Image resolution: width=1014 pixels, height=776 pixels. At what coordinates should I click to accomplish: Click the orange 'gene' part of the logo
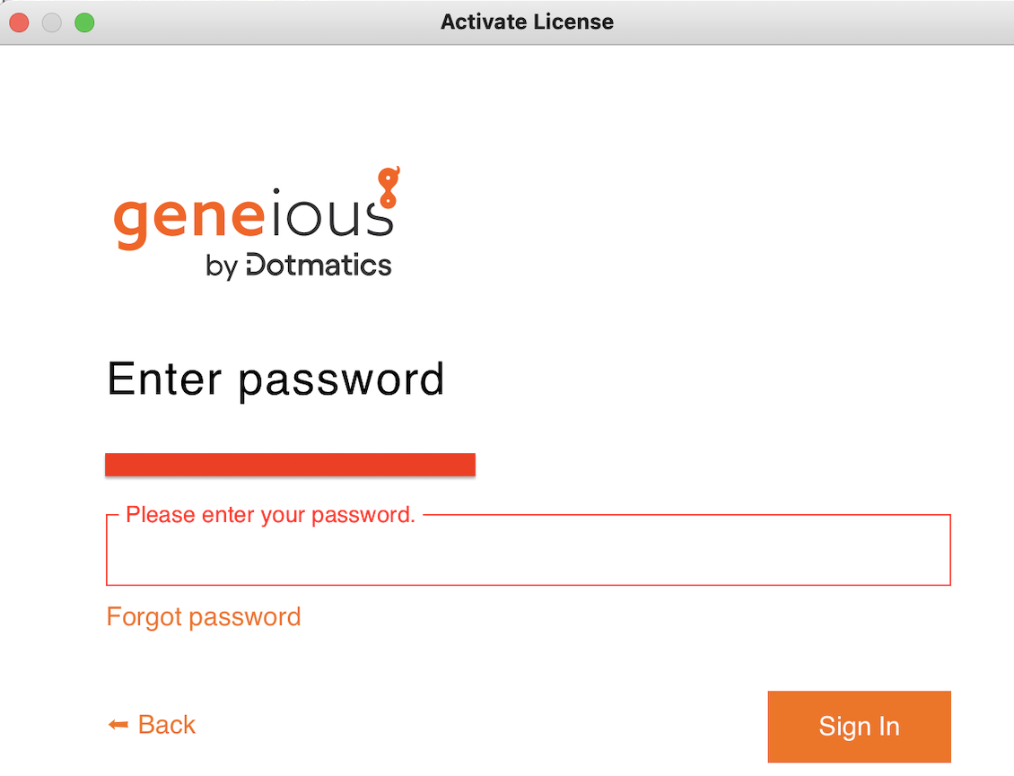tap(189, 220)
